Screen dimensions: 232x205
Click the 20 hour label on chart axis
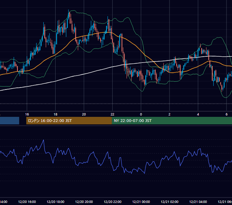pos(84,114)
